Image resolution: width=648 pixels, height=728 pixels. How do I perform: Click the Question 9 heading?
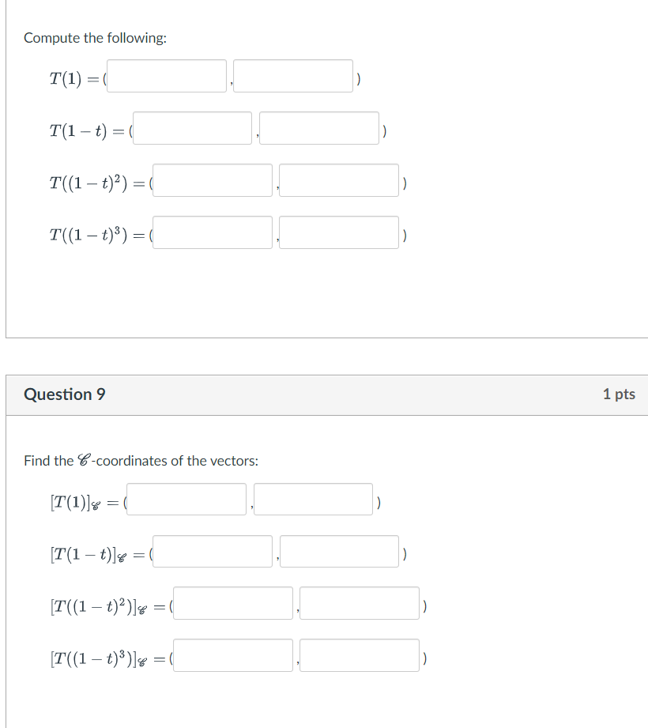pos(63,394)
